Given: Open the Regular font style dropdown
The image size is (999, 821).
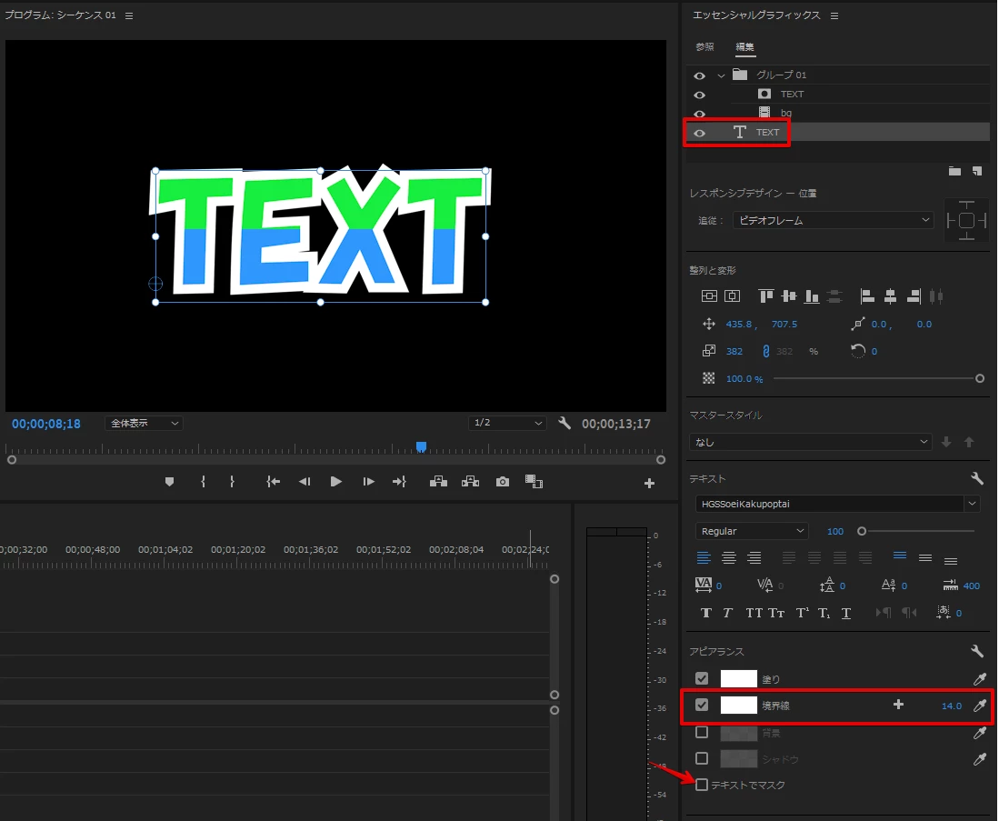Looking at the screenshot, I should tap(752, 531).
